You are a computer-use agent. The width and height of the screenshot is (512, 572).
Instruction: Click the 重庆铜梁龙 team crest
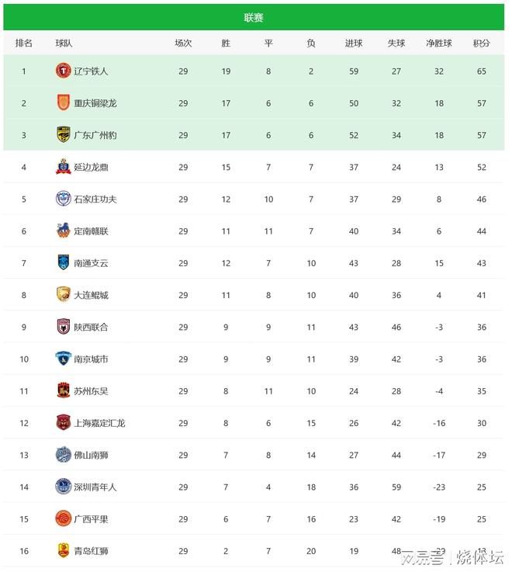[x=63, y=103]
